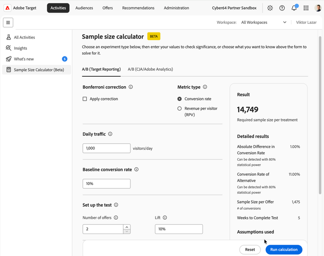This screenshot has width=324, height=256.
Task: Open the Workspace dropdown
Action: pyautogui.click(x=264, y=23)
